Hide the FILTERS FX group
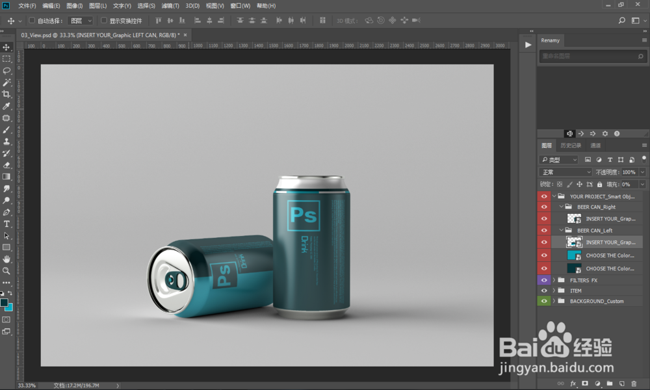 pyautogui.click(x=544, y=280)
